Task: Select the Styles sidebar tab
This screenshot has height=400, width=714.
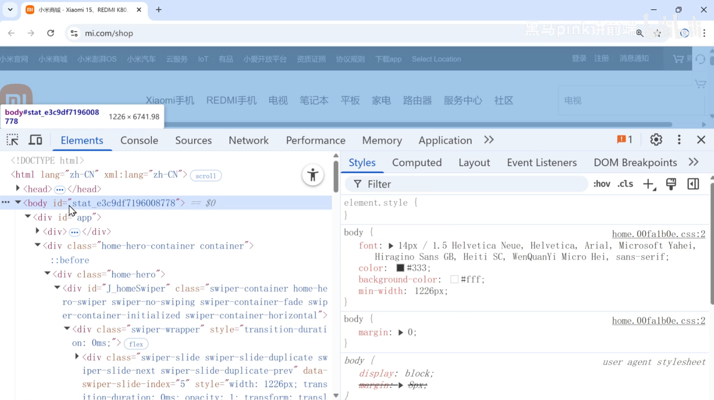Action: [362, 162]
